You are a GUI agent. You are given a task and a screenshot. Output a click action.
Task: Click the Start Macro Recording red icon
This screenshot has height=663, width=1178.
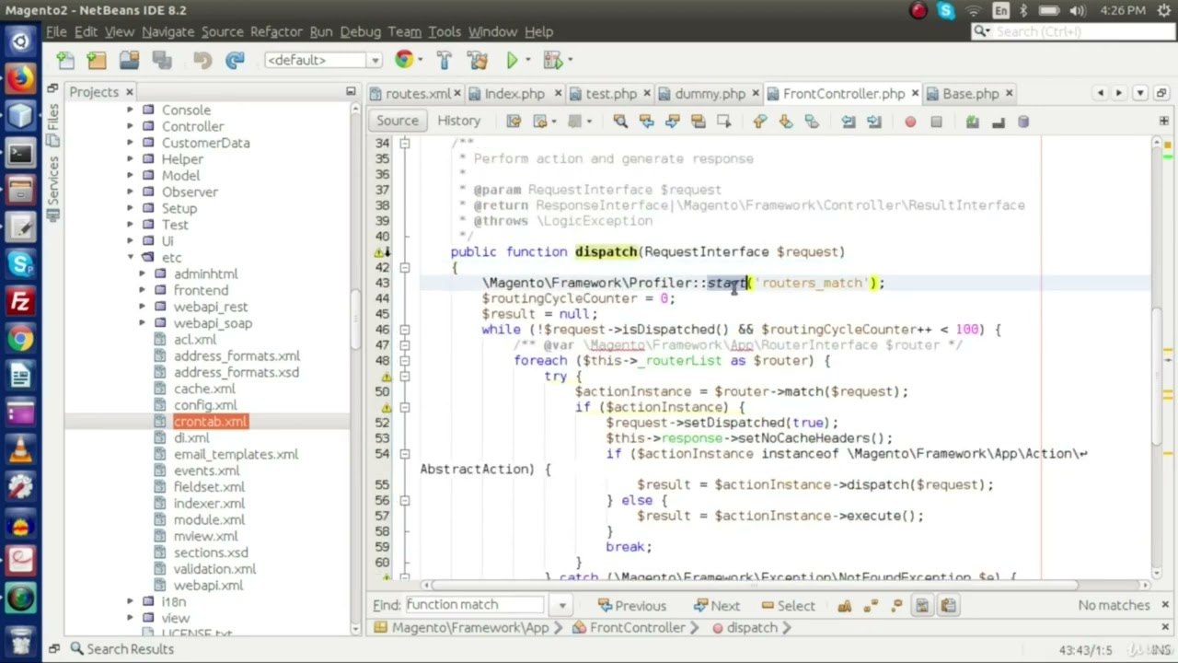pos(910,122)
